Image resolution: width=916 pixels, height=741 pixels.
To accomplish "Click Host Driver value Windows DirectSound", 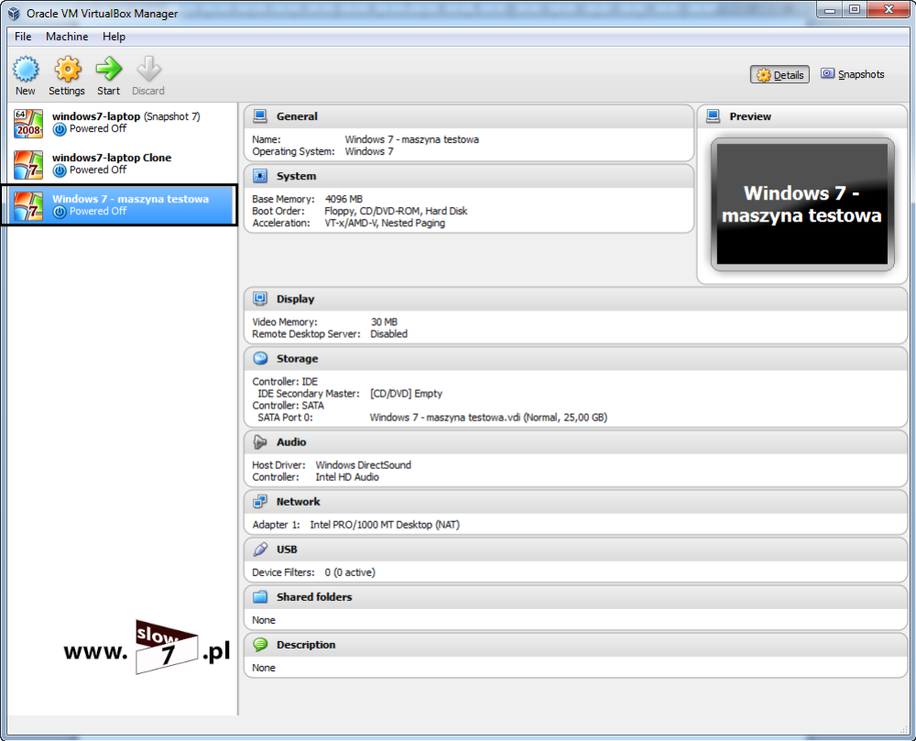I will click(364, 465).
